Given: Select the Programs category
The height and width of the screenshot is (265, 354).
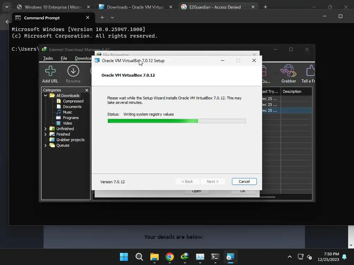Looking at the screenshot, I should tap(71, 118).
